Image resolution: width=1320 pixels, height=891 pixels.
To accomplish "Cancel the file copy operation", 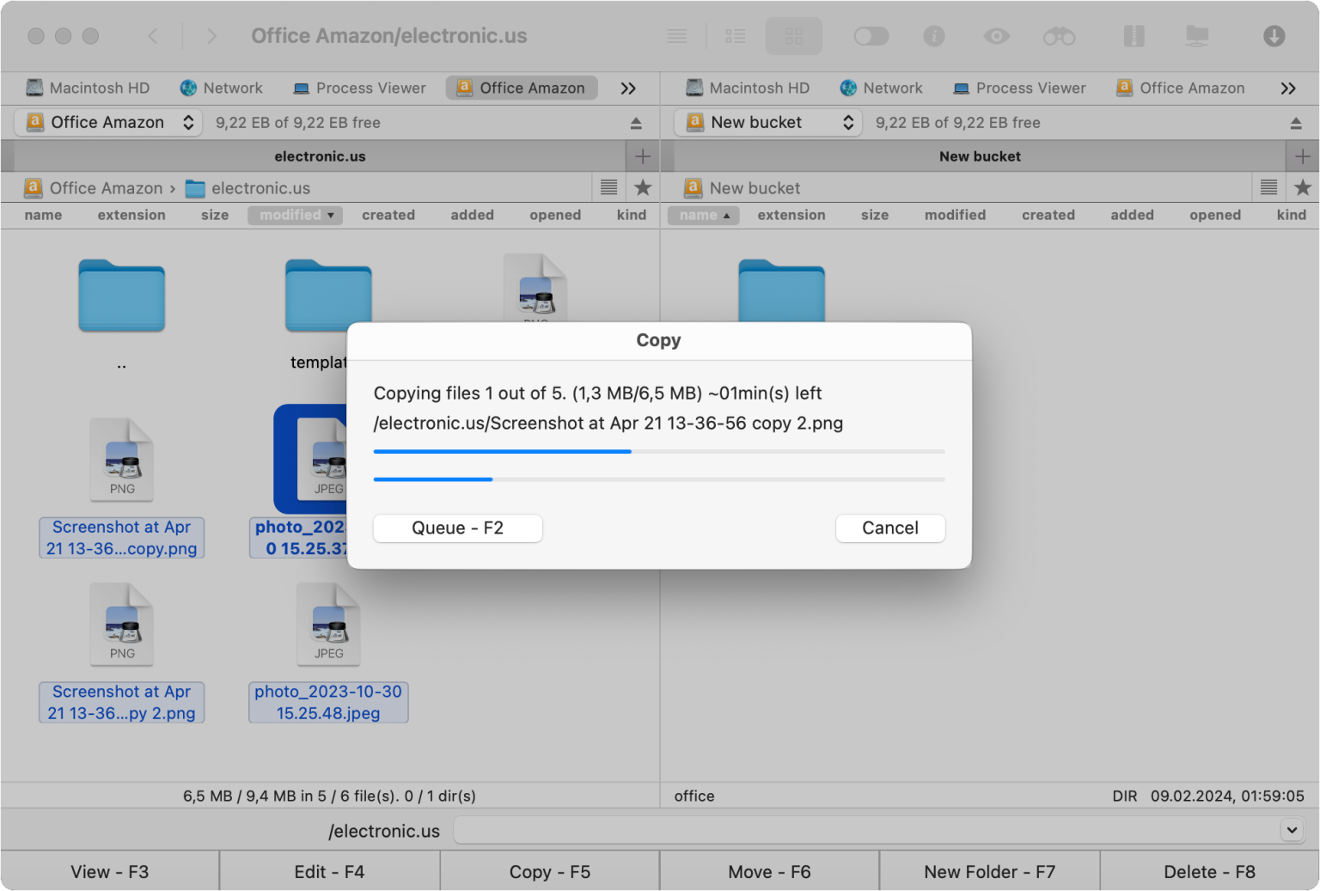I will (890, 528).
